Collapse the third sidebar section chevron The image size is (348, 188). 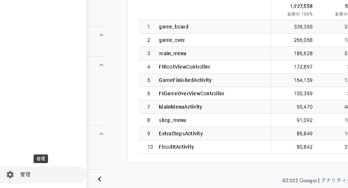point(101,134)
